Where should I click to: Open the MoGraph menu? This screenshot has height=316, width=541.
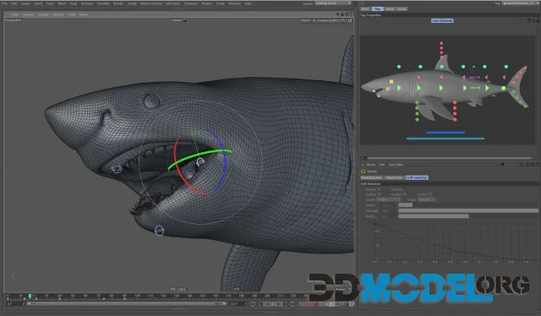(x=173, y=3)
